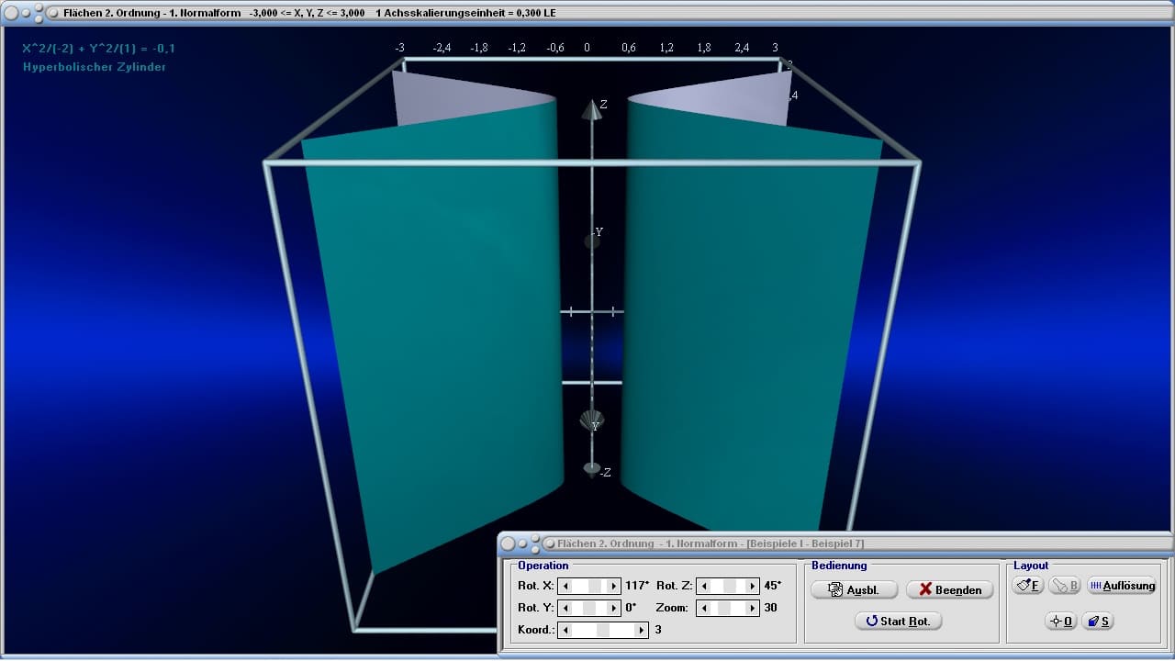Decrease Zoom with its left arrow

(704, 608)
